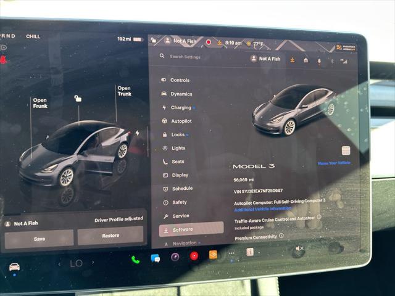The height and width of the screenshot is (296, 395).
Task: Tap the 192 mi range readout
Action: (x=124, y=39)
